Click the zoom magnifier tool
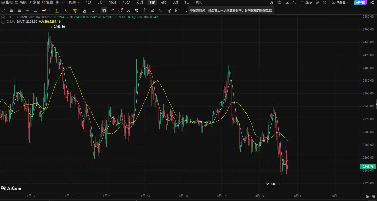The height and width of the screenshot is (201, 377). pos(120,10)
